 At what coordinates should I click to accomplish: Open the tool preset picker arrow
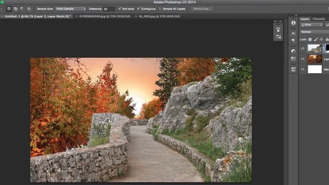(1, 9)
